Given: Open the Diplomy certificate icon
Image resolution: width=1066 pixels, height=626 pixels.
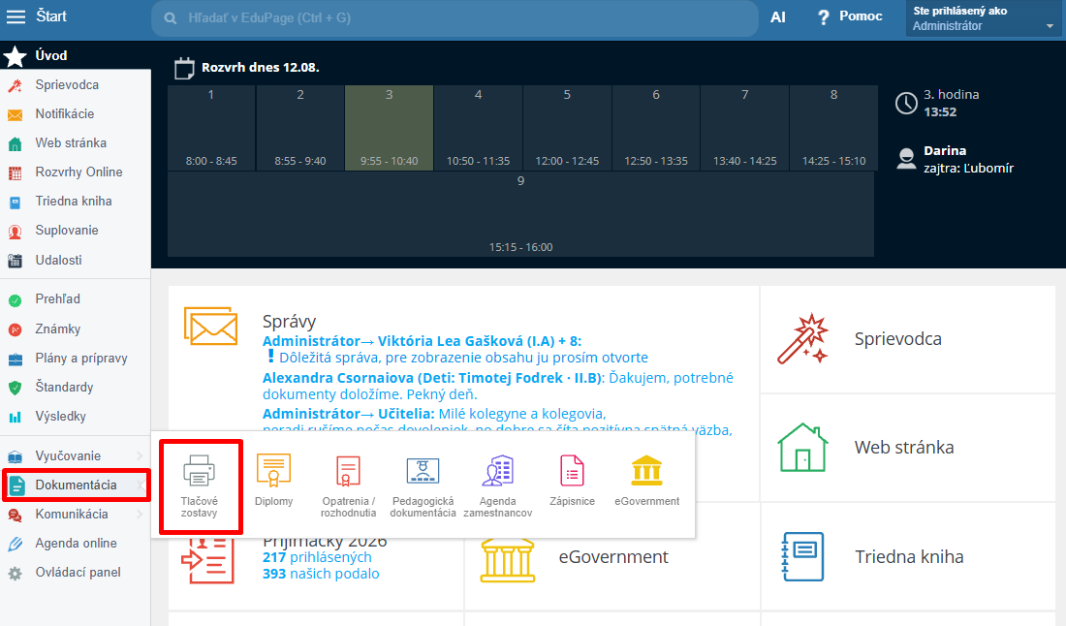Looking at the screenshot, I should click(x=273, y=470).
